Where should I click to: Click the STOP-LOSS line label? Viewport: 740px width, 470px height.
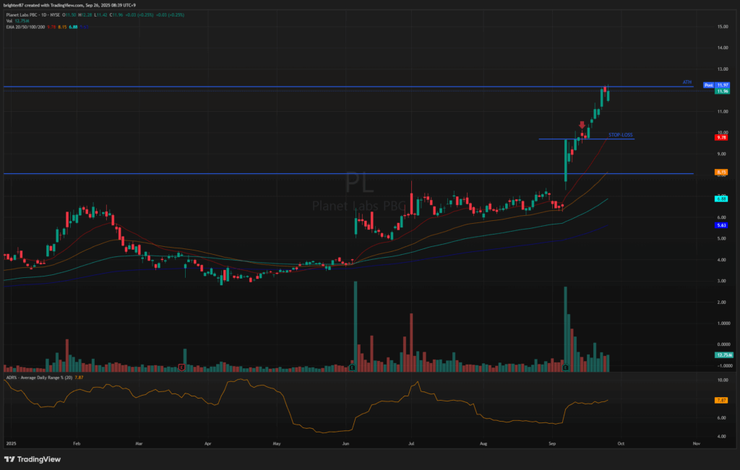620,135
